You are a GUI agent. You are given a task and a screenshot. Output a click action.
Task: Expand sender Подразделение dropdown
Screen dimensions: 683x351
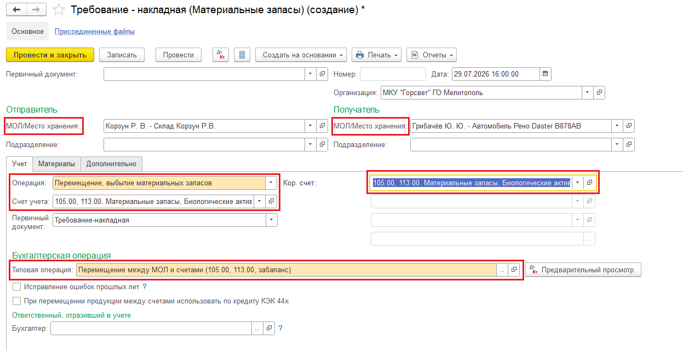[311, 144]
